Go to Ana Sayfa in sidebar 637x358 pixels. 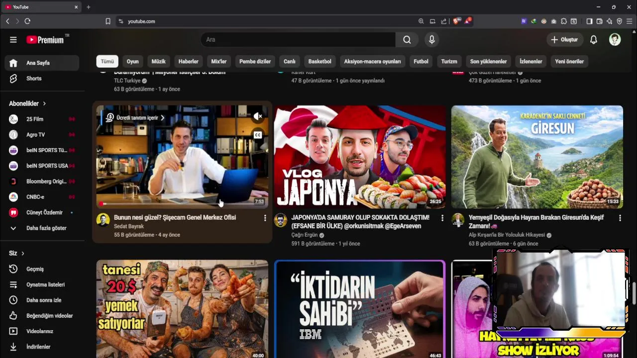42,63
